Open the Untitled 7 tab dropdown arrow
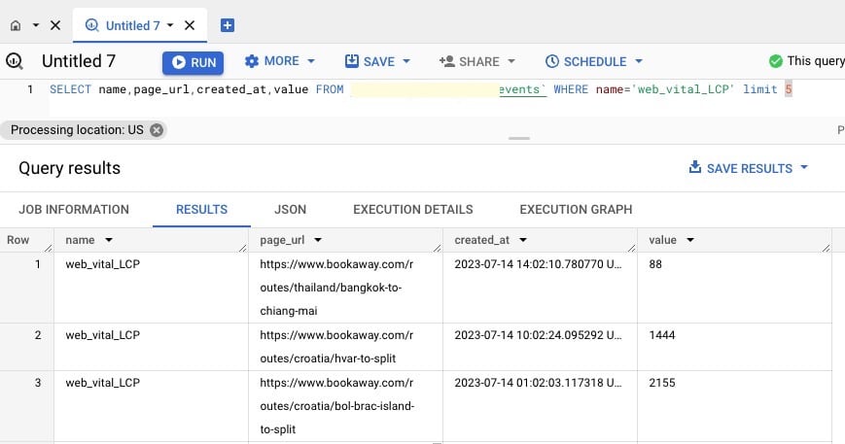 (x=170, y=25)
